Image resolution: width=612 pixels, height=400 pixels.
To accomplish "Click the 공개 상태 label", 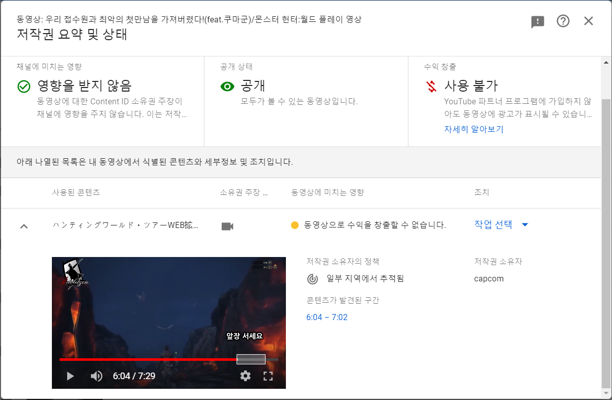I will 237,67.
